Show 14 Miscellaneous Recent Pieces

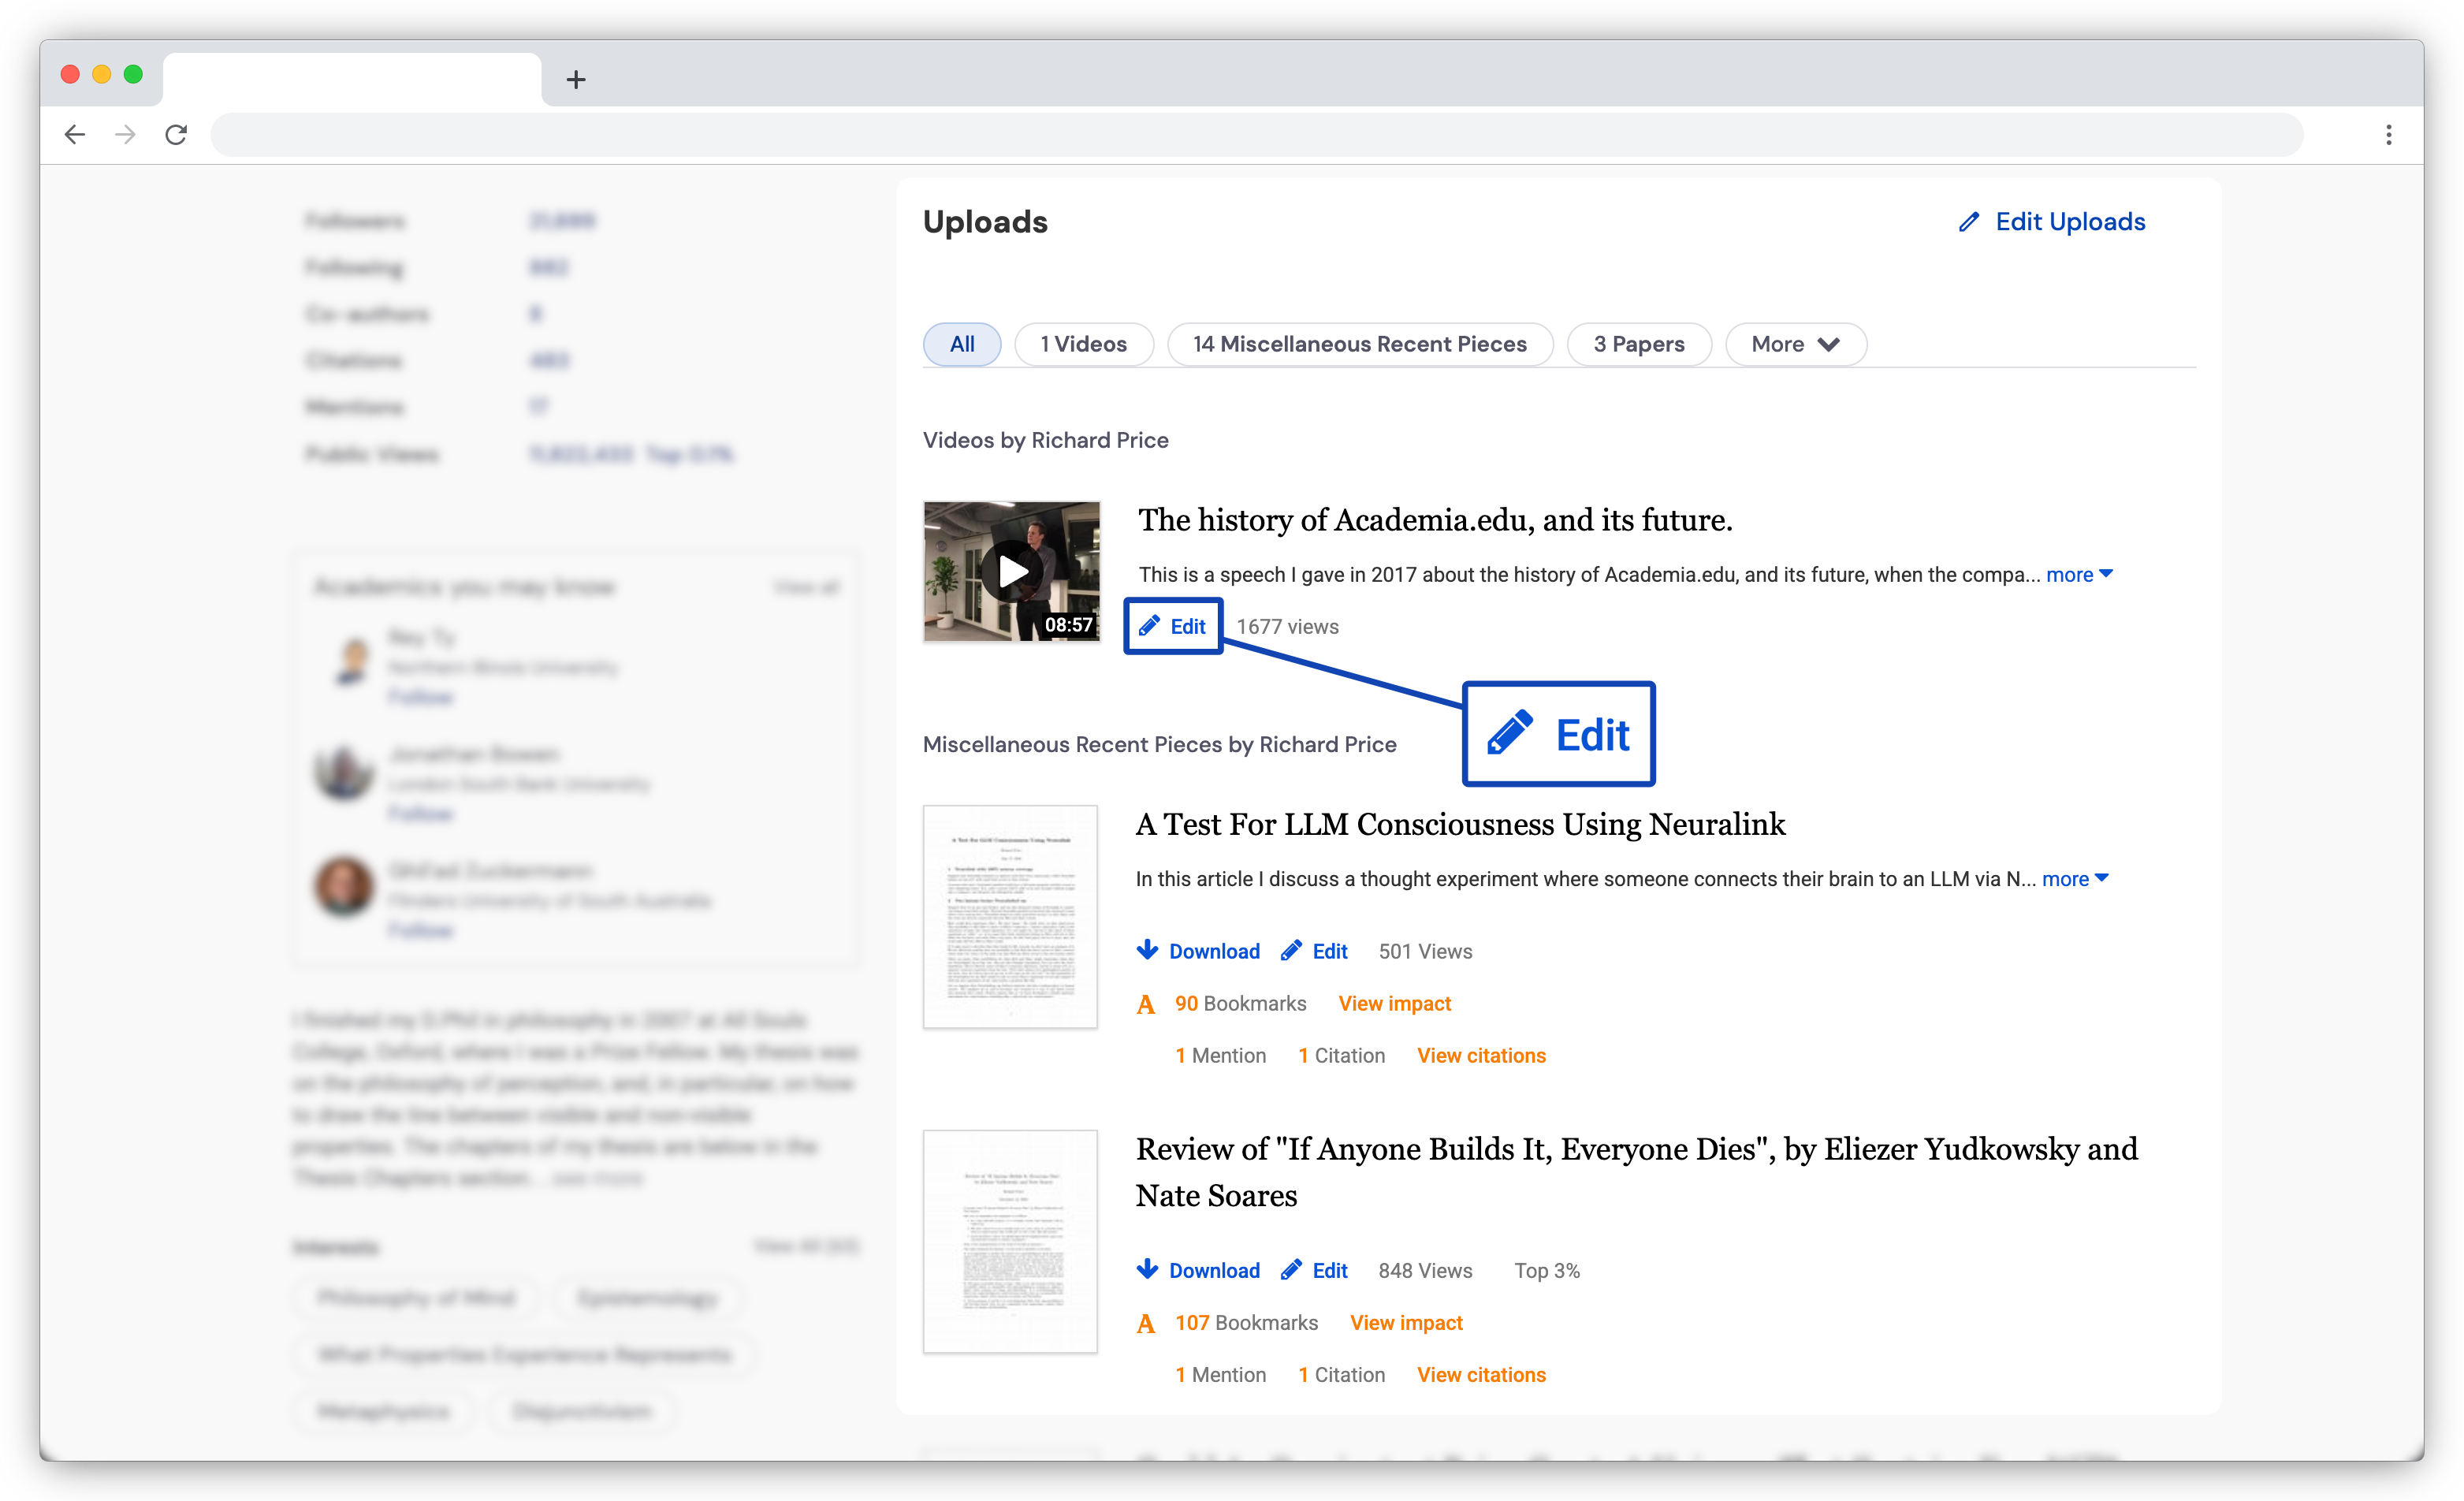click(x=1360, y=344)
